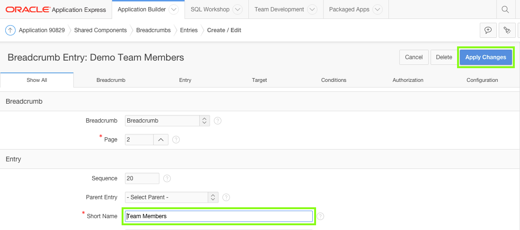Image resolution: width=520 pixels, height=230 pixels.
Task: Click the Delete button
Action: coord(444,57)
